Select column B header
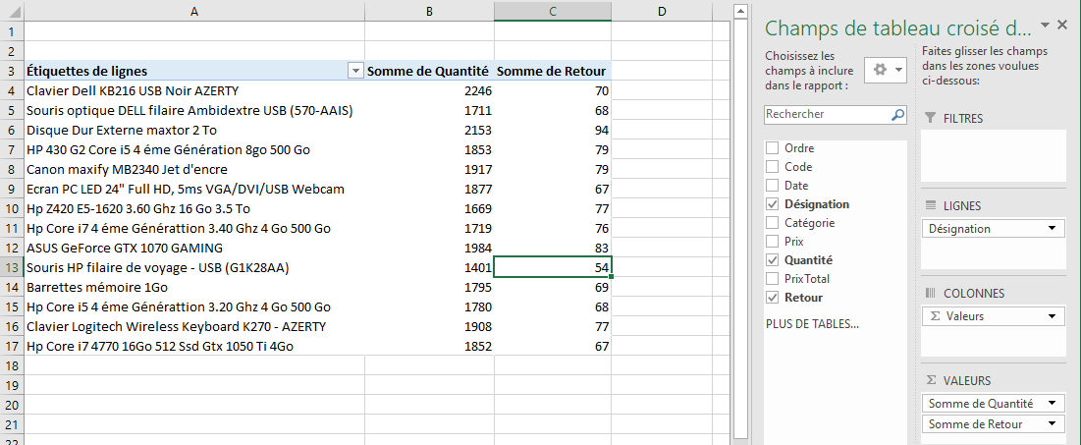The height and width of the screenshot is (445, 1081). coord(429,11)
